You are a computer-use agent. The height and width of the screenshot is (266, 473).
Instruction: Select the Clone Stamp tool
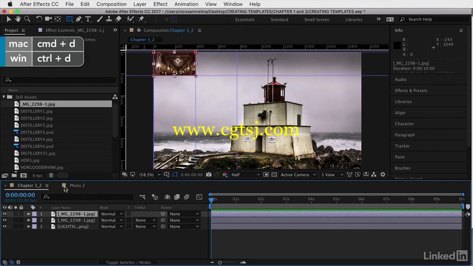point(109,20)
